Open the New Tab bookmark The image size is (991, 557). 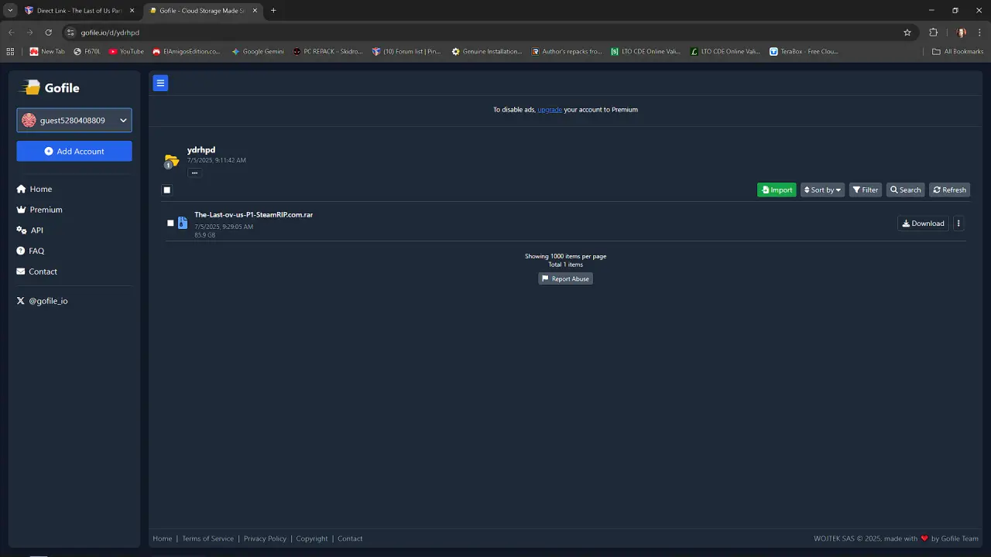[47, 52]
